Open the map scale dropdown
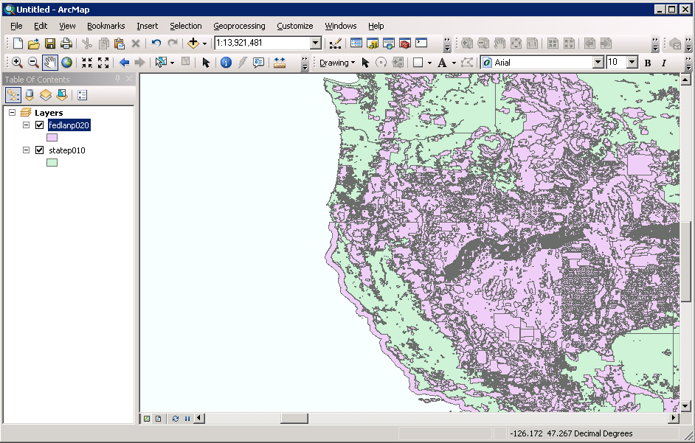The width and height of the screenshot is (695, 443). tap(316, 43)
